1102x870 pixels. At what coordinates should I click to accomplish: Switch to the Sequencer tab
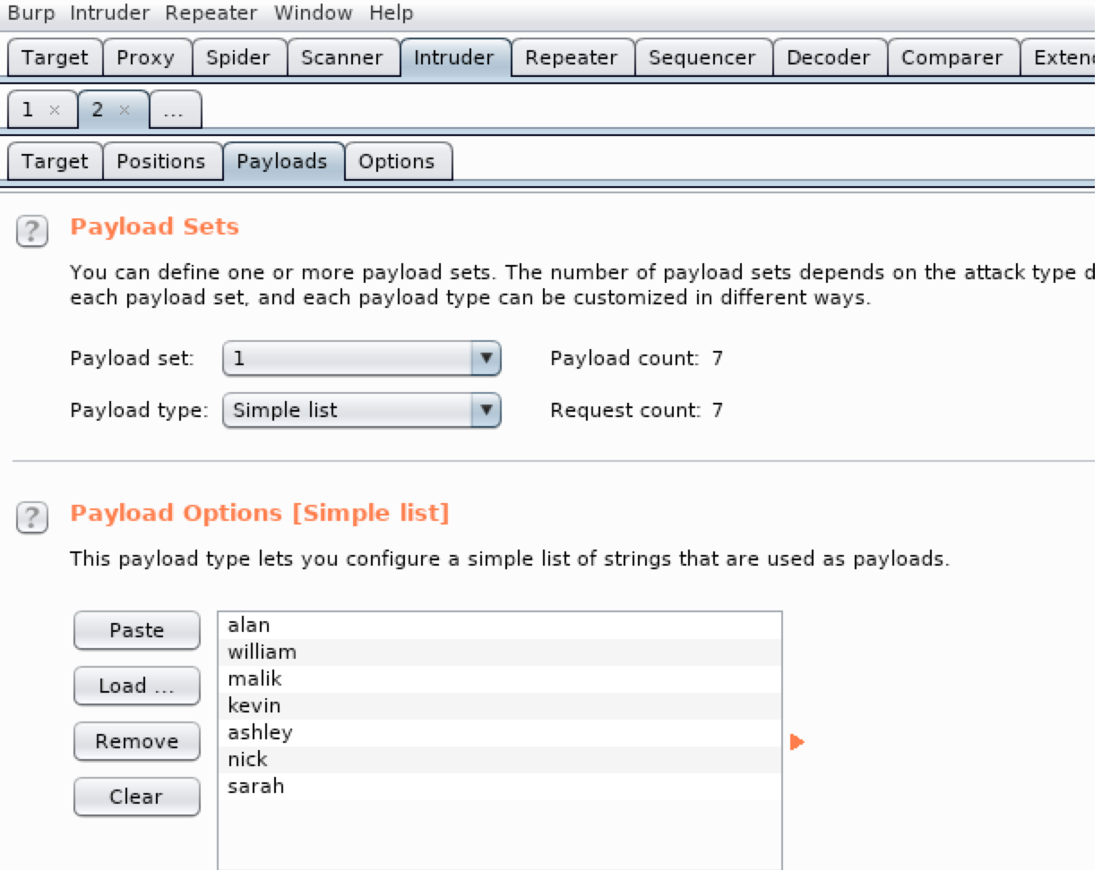point(703,58)
